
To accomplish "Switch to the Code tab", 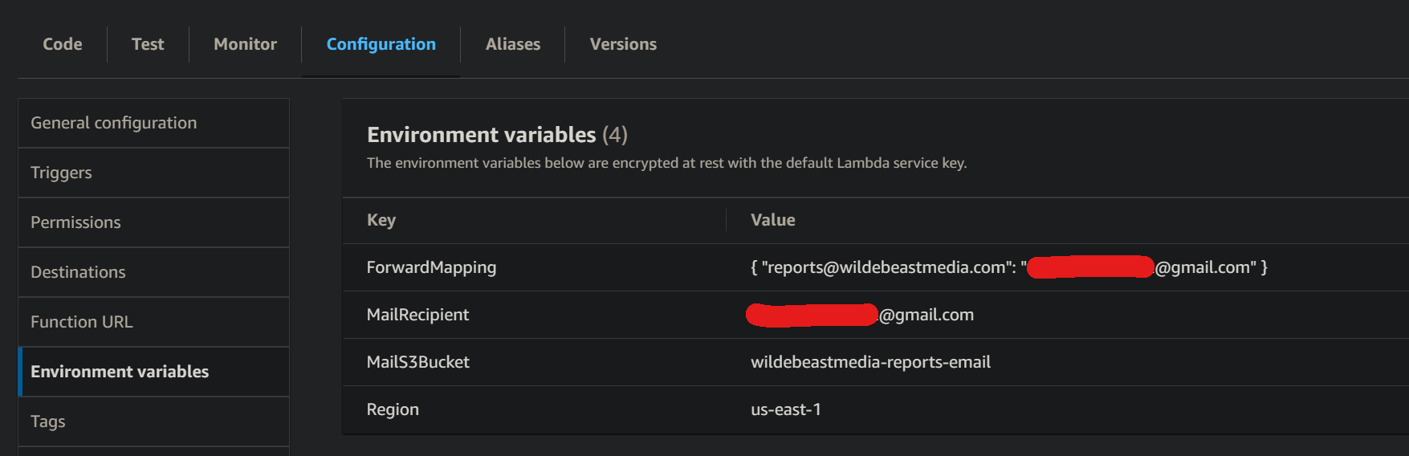I will [x=63, y=44].
